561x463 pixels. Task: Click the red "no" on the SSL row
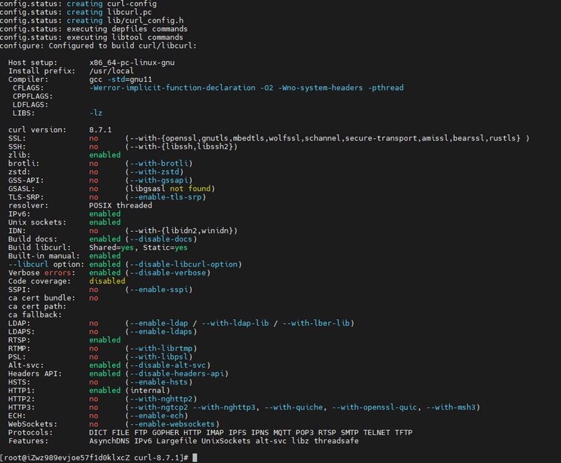(93, 139)
